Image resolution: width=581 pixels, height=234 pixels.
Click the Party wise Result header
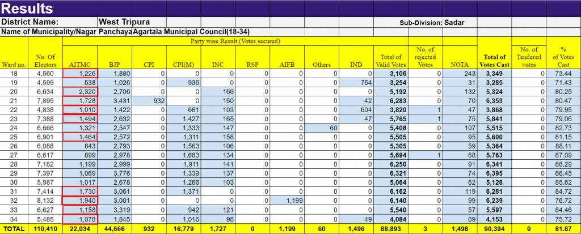tap(235, 41)
